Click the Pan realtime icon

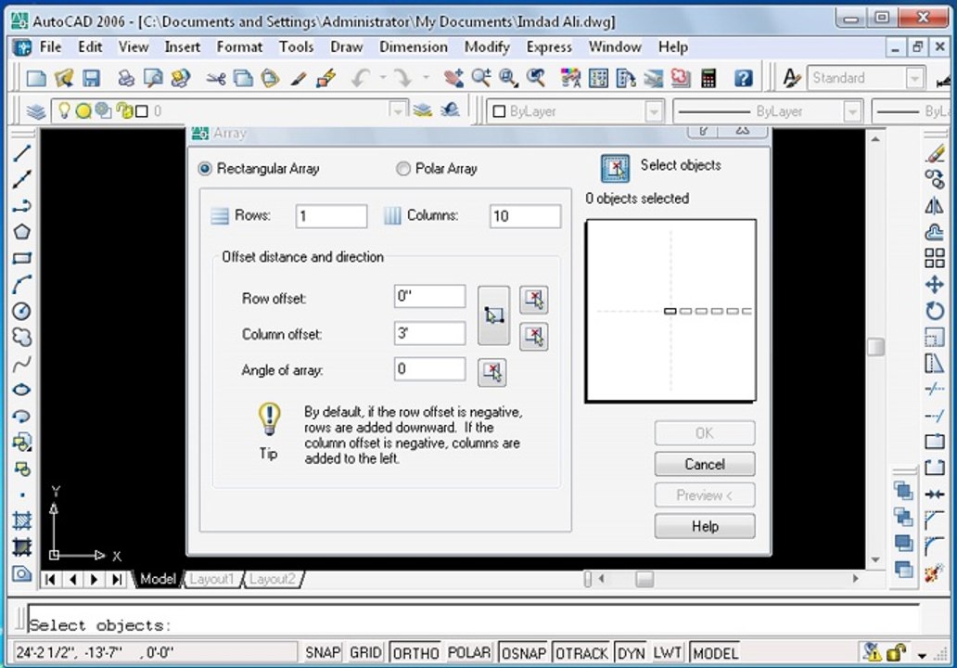[x=453, y=78]
